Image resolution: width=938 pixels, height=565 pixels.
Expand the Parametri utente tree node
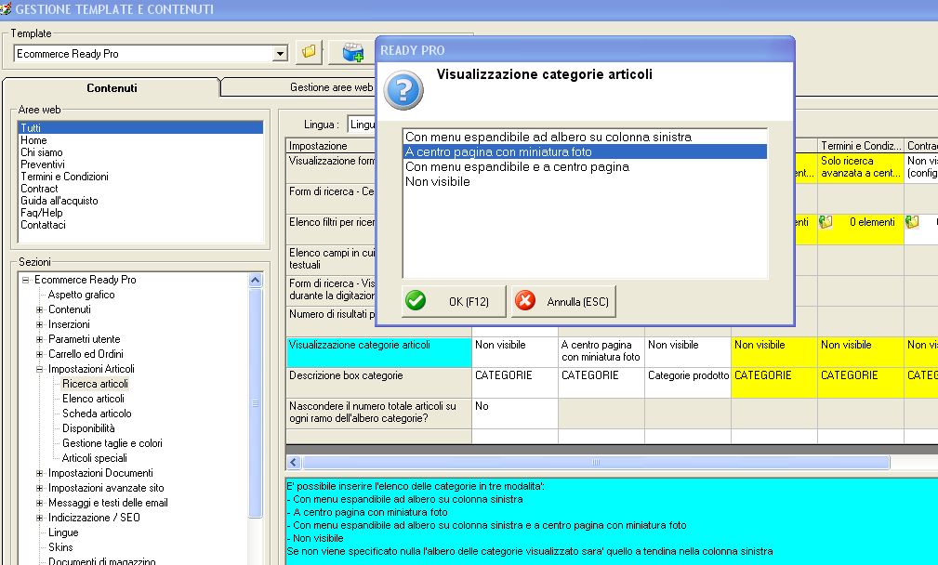click(39, 339)
